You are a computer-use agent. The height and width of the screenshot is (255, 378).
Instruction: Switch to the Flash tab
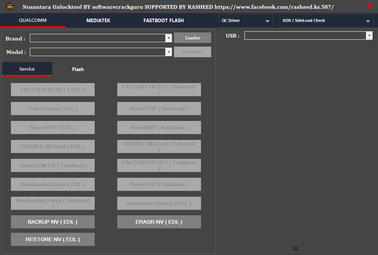point(78,69)
